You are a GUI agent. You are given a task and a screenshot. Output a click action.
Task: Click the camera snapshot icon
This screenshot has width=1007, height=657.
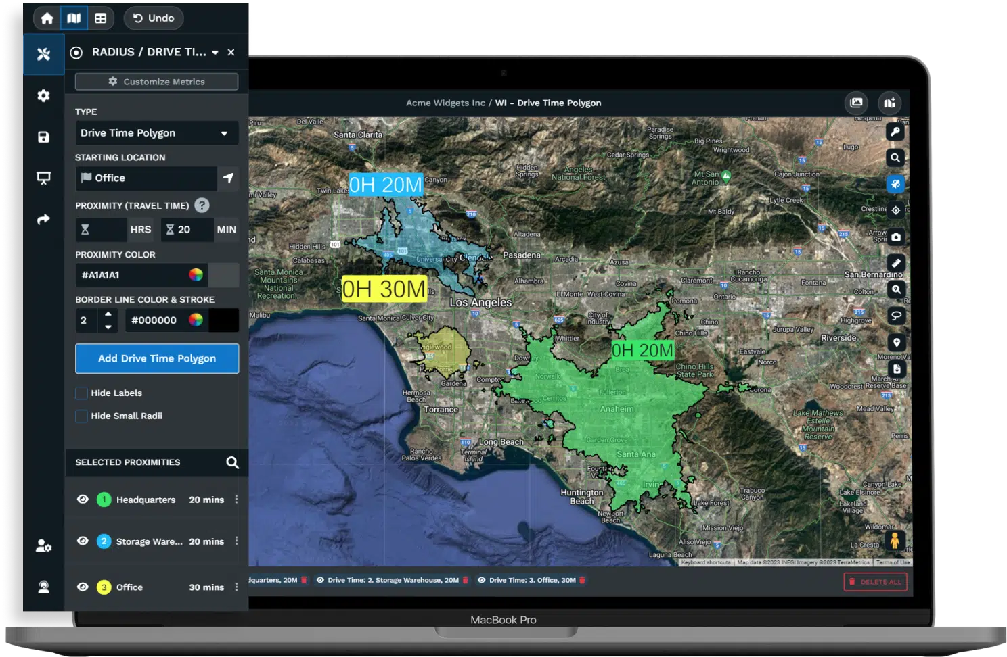tap(896, 237)
